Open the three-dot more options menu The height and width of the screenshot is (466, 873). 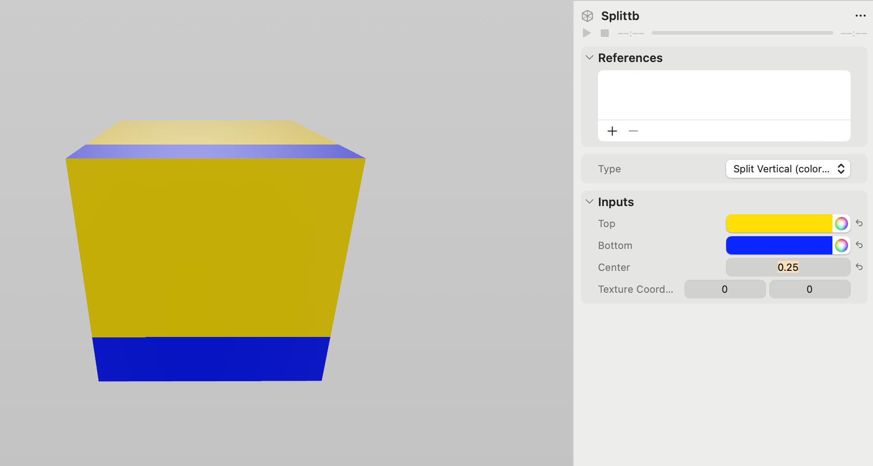860,16
